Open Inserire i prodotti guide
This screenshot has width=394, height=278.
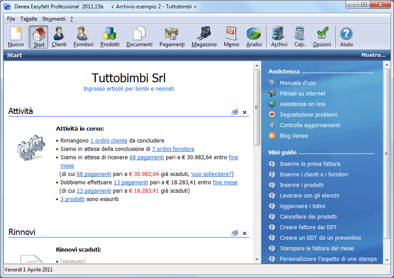tap(301, 185)
